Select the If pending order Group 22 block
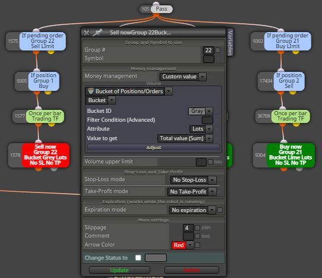 tap(43, 41)
